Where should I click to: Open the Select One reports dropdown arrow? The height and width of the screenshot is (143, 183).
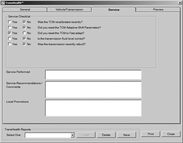(72, 135)
